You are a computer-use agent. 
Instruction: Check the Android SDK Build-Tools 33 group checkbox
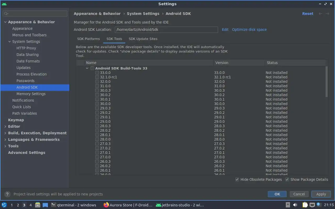point(92,68)
